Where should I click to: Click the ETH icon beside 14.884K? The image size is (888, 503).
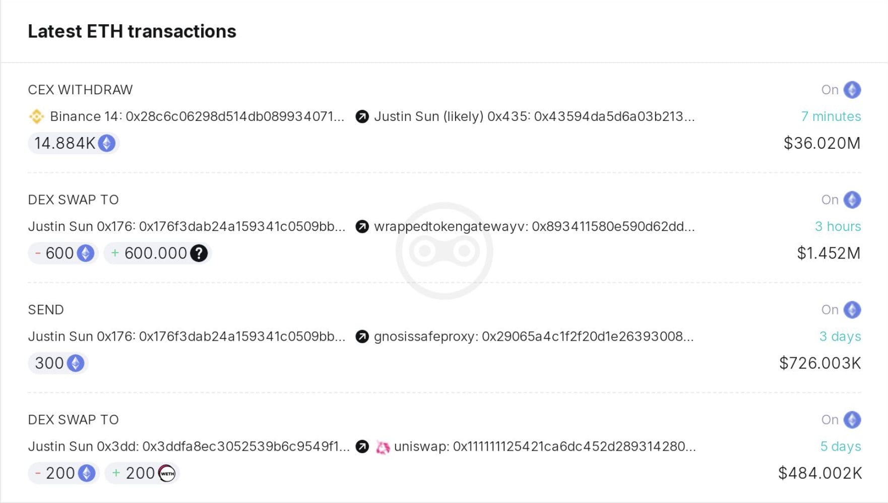point(106,143)
